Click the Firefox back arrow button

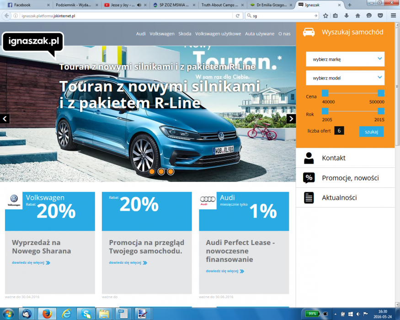click(6, 16)
